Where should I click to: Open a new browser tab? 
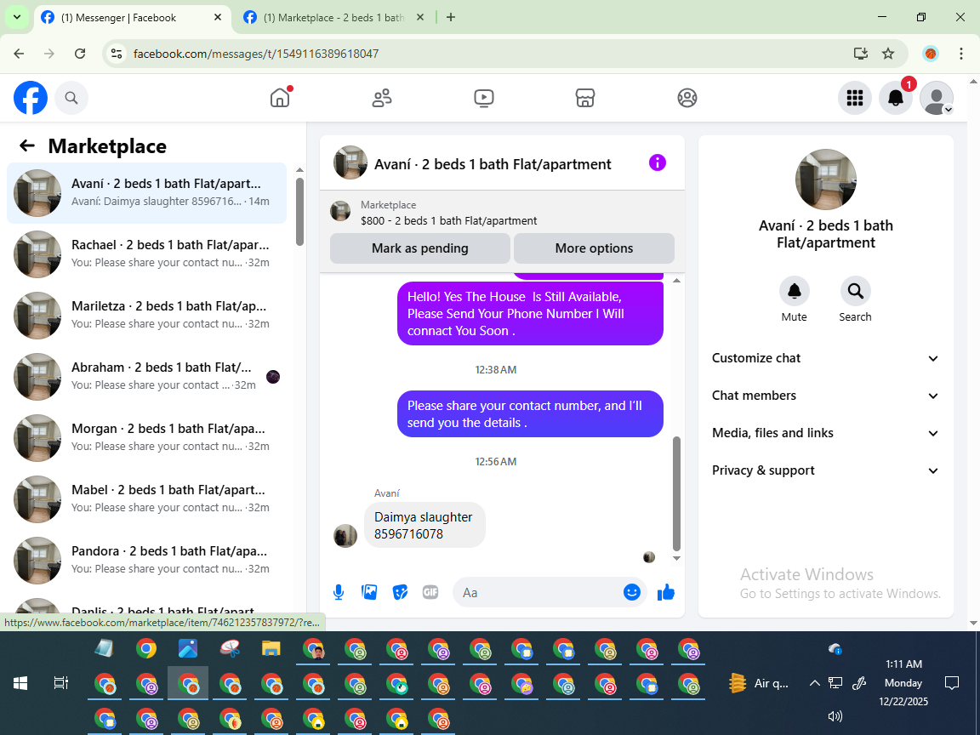451,18
